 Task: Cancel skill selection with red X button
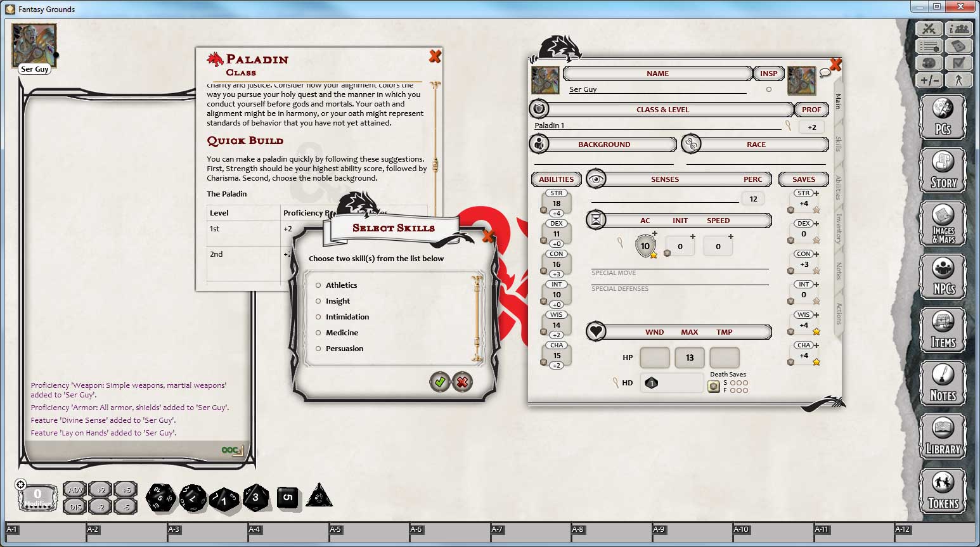(462, 382)
